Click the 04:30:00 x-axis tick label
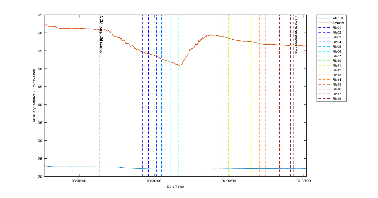This screenshot has height=198, width=378. pos(304,181)
